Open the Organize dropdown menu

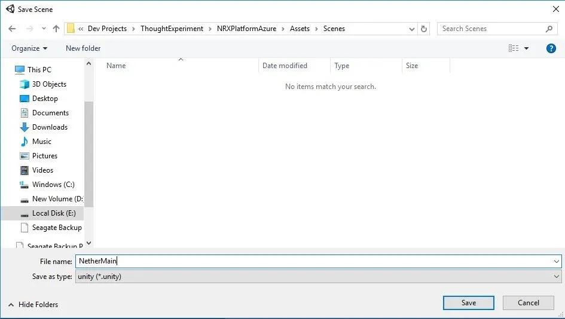pos(29,48)
